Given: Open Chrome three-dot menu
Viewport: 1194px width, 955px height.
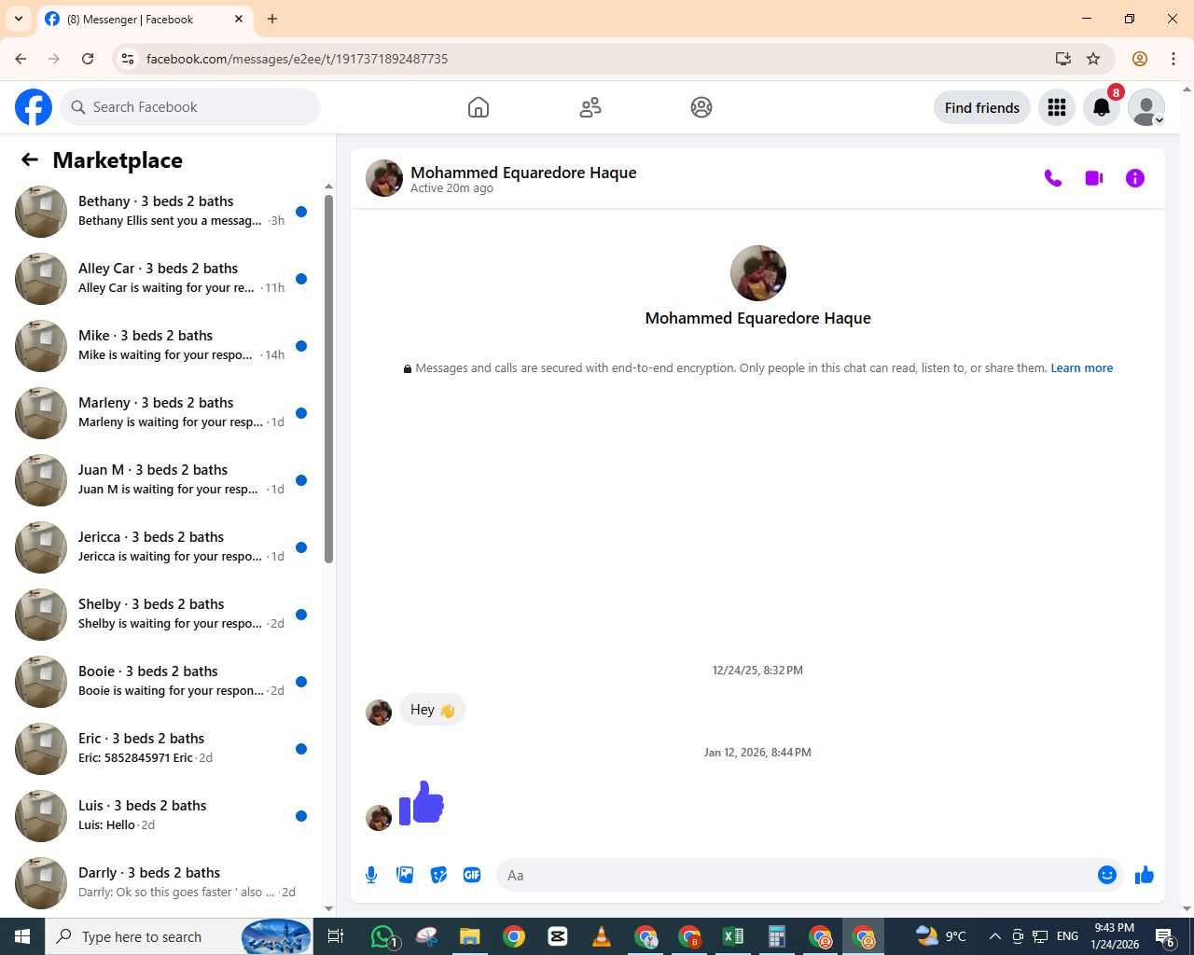Looking at the screenshot, I should click(1173, 59).
